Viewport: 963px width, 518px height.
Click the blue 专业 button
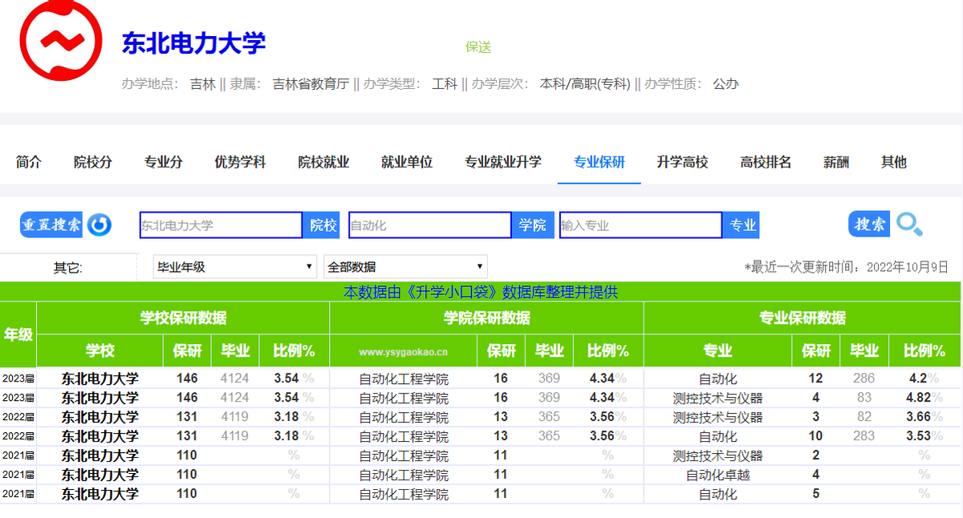click(742, 225)
